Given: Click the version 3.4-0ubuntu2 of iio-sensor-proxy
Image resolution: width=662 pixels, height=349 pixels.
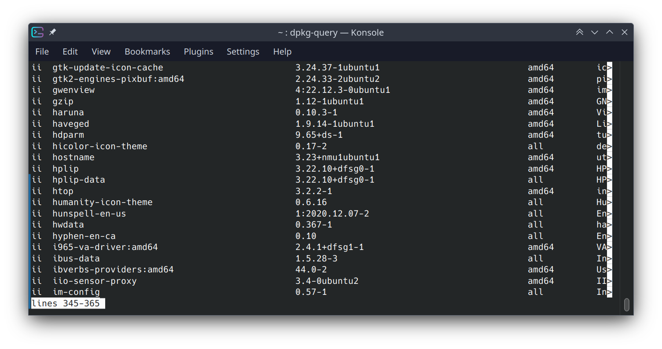Looking at the screenshot, I should coord(327,281).
